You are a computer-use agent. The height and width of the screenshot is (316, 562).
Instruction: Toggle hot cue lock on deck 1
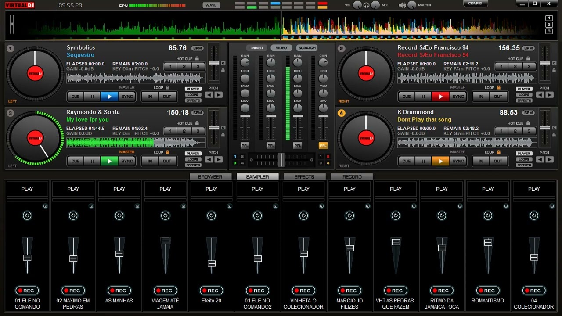pyautogui.click(x=197, y=58)
